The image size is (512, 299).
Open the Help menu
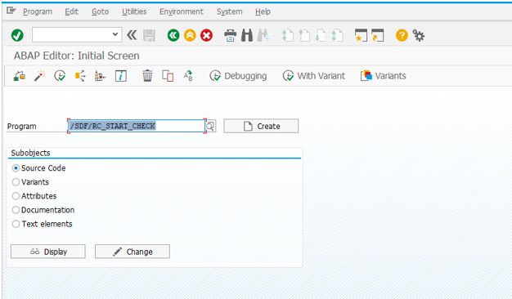pyautogui.click(x=263, y=11)
